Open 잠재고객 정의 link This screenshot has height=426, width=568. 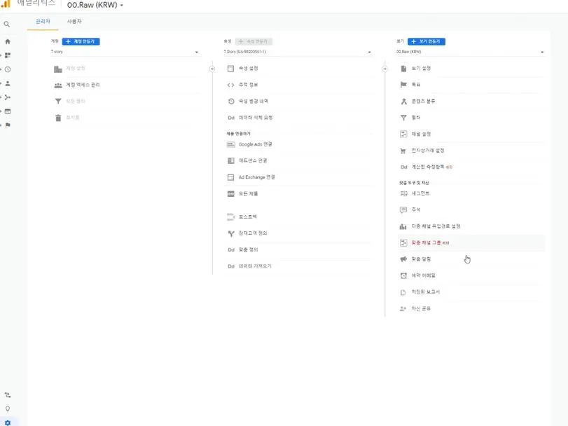coord(253,233)
